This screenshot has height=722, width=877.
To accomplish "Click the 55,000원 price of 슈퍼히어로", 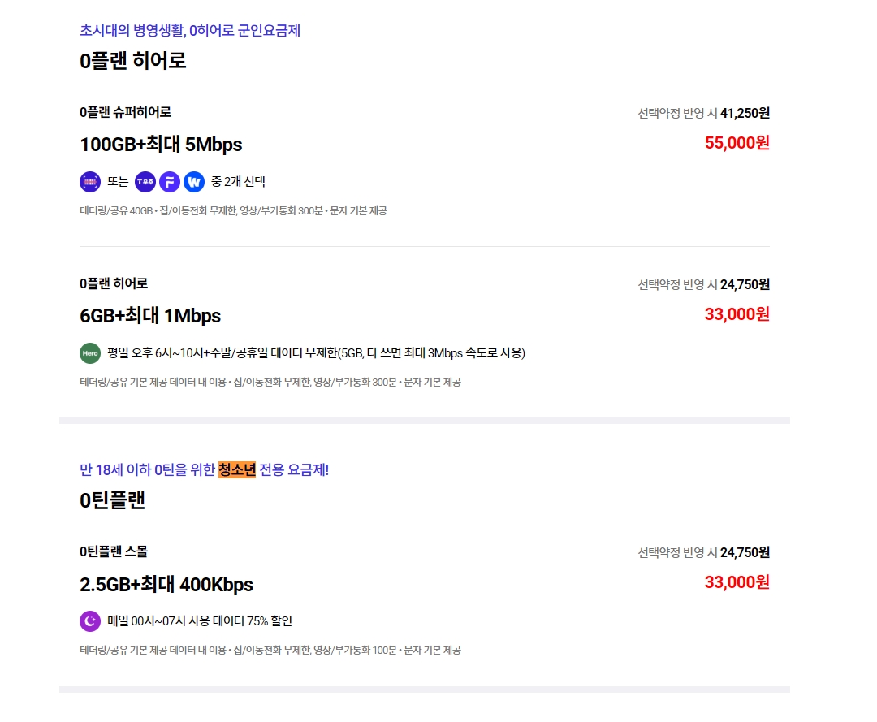I will 737,143.
